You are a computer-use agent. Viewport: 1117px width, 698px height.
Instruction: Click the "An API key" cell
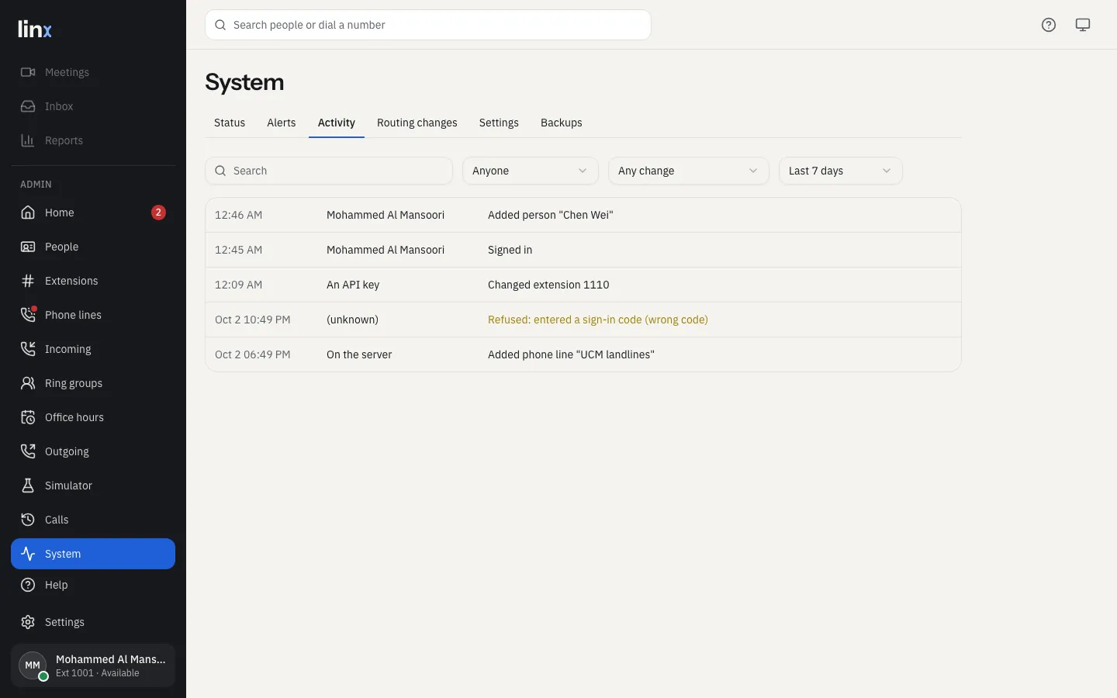pyautogui.click(x=353, y=285)
